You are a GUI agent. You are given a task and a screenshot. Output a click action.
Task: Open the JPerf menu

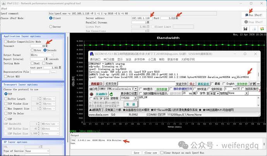4,8
